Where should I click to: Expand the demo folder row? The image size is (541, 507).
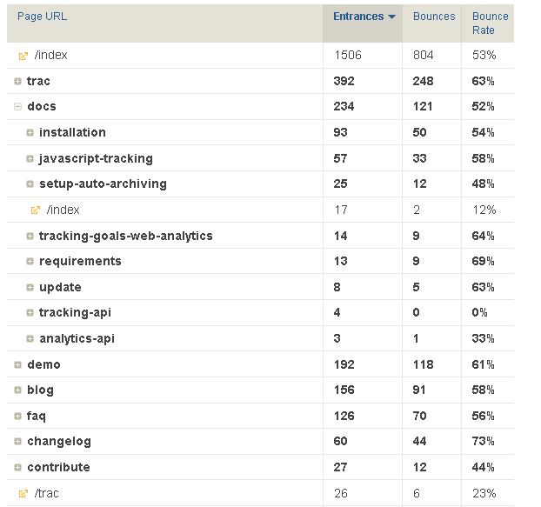coord(17,364)
